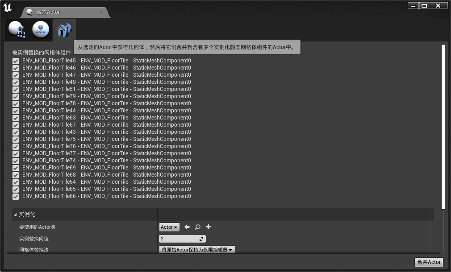Viewport: 451px width, 272px height.
Task: Grab the threshold value drag widget
Action: click(202, 239)
